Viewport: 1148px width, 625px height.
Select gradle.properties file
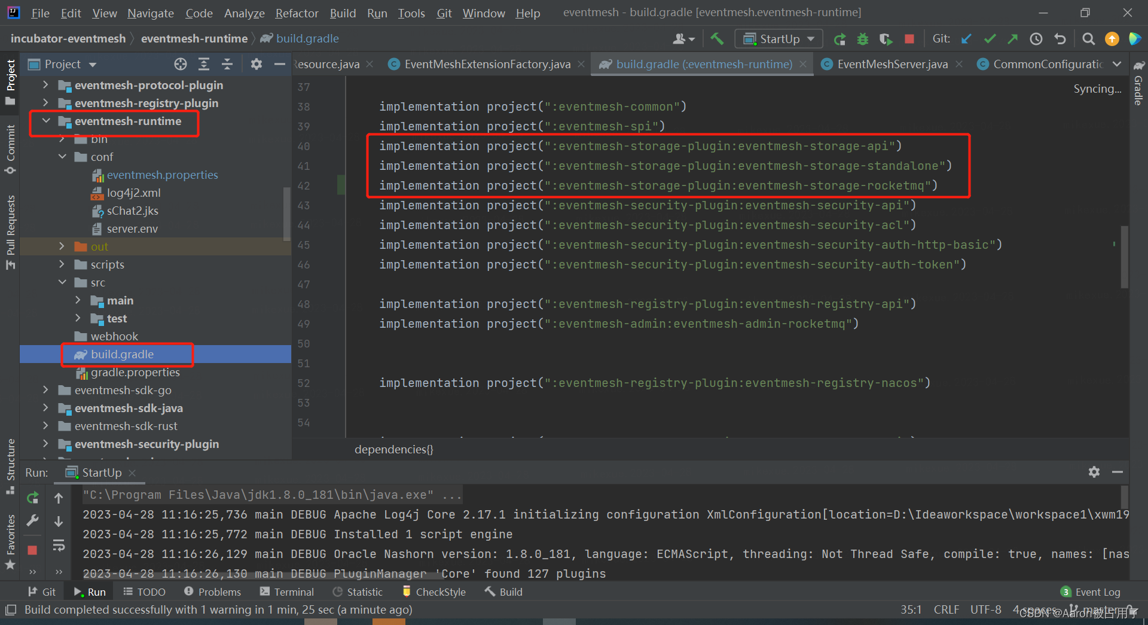[135, 372]
